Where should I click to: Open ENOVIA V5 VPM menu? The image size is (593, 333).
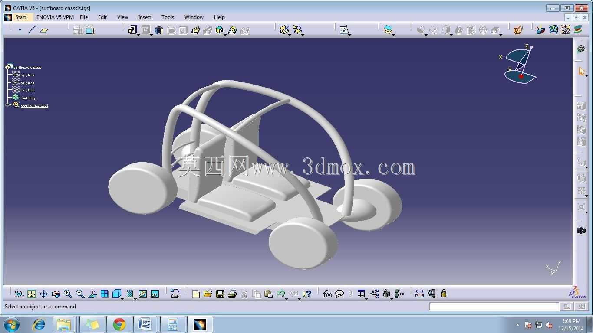pyautogui.click(x=55, y=17)
